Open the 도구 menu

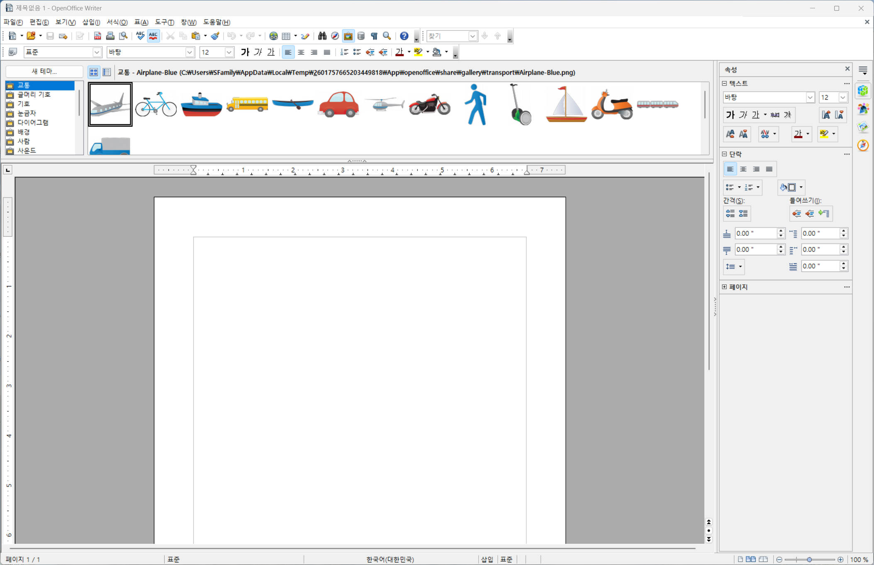[164, 22]
